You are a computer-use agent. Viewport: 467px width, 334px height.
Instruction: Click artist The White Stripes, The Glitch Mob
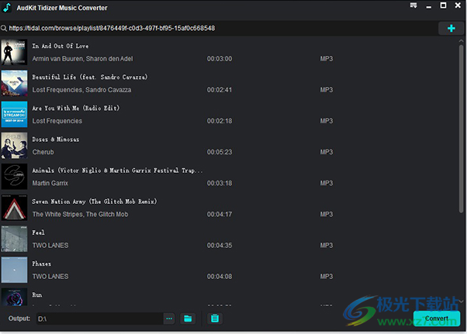tap(80, 214)
